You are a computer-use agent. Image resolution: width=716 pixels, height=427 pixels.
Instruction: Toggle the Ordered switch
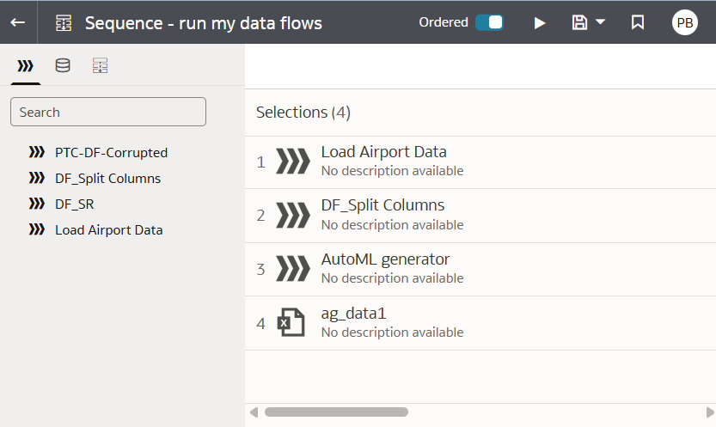click(x=489, y=22)
